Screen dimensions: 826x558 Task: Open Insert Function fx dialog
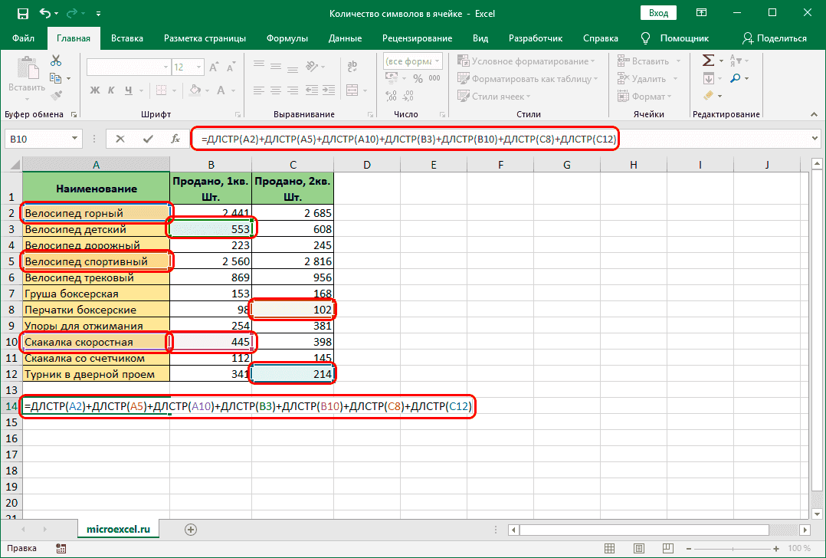175,139
